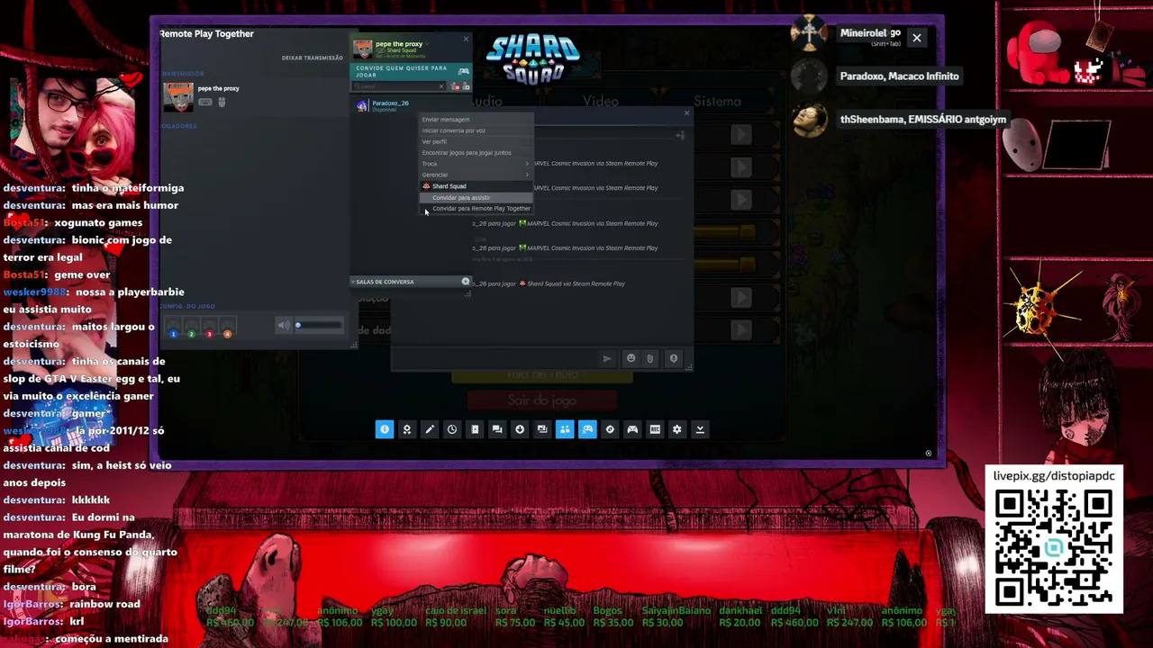Open the clock icon in overlay toolbar

click(452, 429)
